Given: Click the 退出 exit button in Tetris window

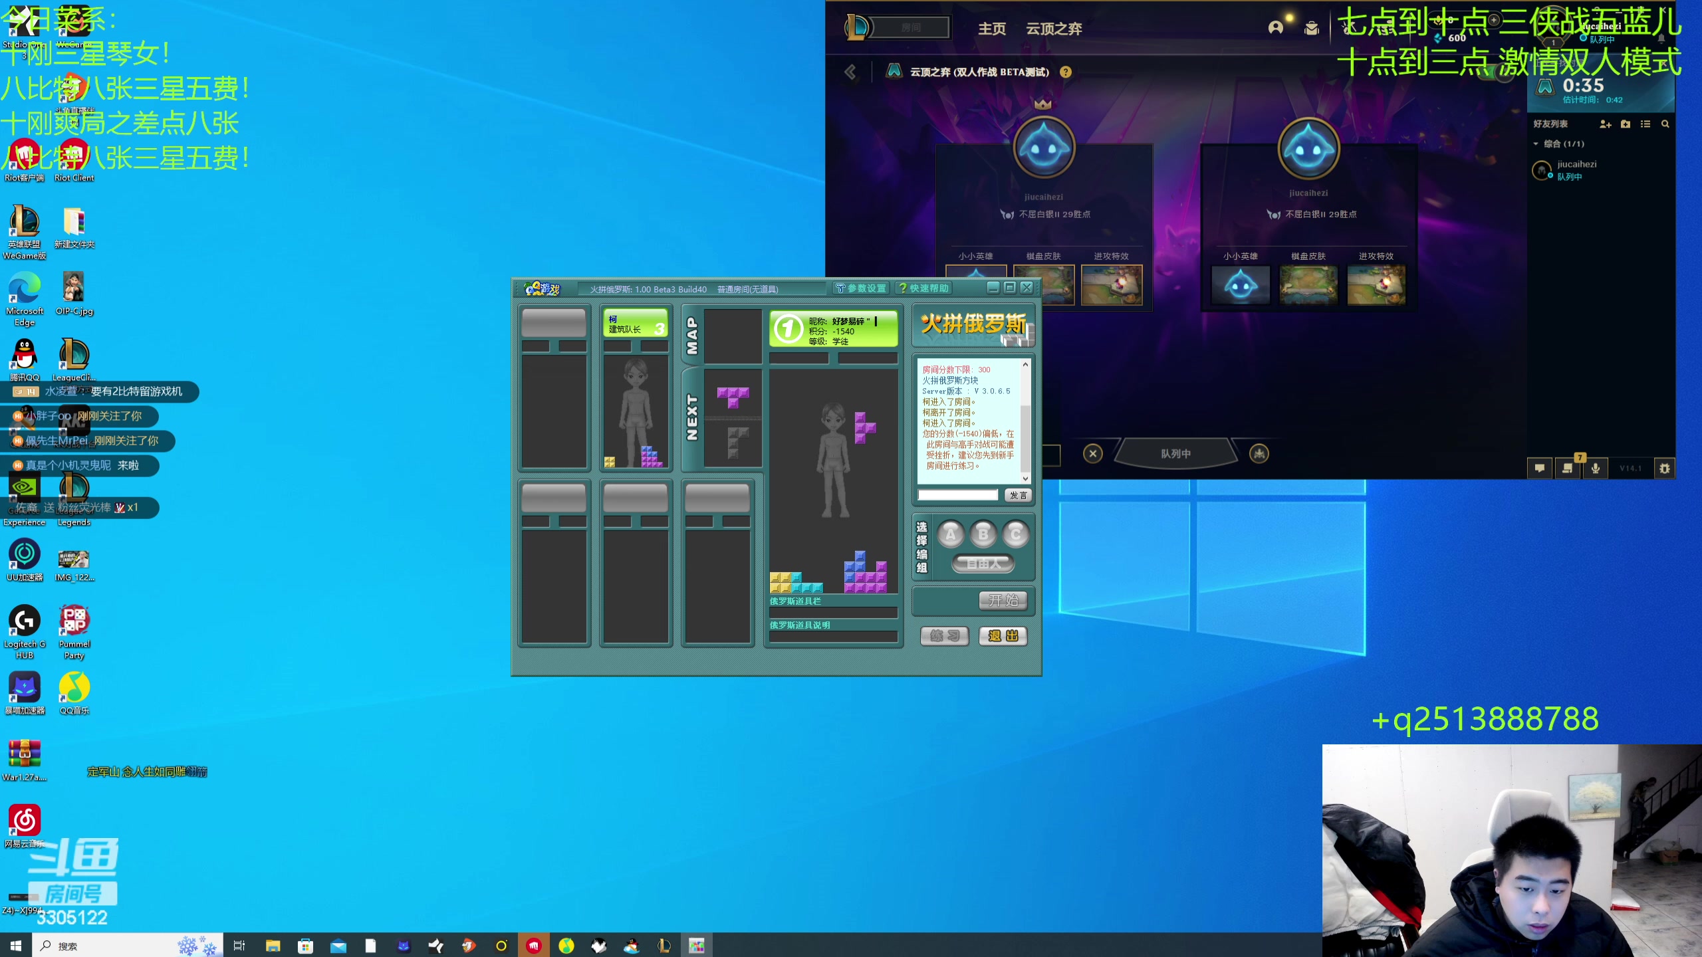Looking at the screenshot, I should [1003, 636].
